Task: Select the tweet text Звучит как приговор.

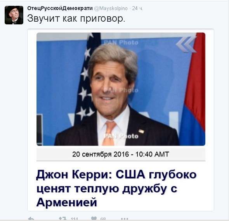Action: pos(76,19)
